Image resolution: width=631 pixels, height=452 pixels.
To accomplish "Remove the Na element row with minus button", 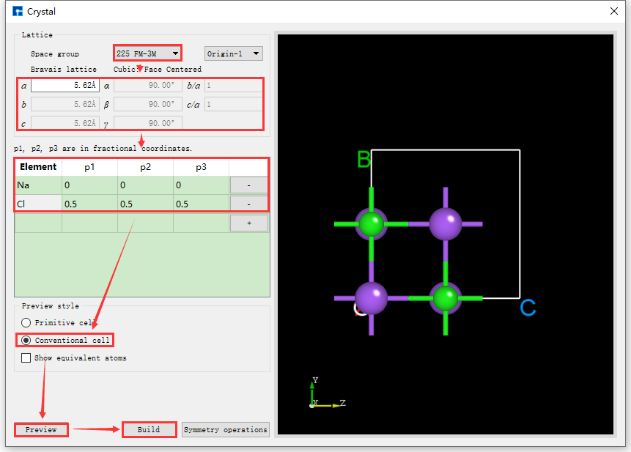I will [x=248, y=186].
